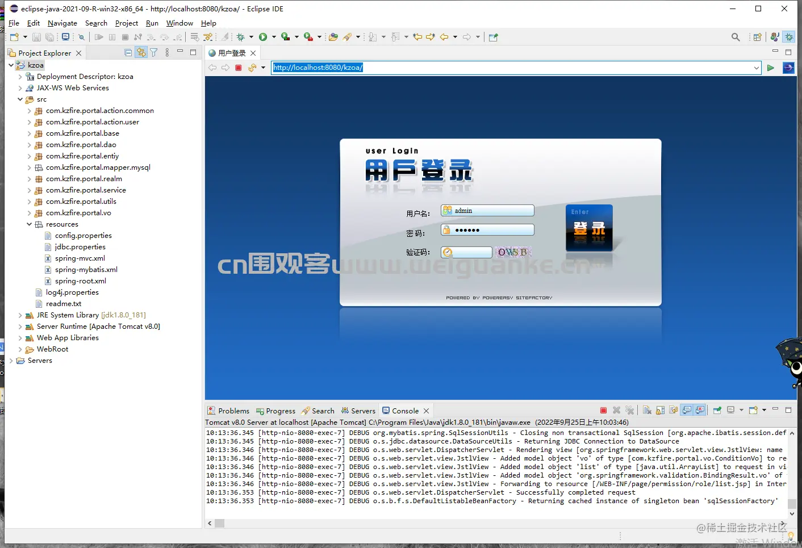Click the Coverage launch icon

coord(286,37)
